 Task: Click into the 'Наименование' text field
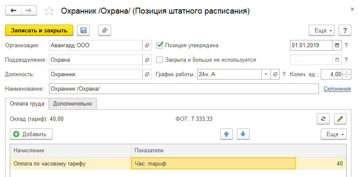click(184, 89)
